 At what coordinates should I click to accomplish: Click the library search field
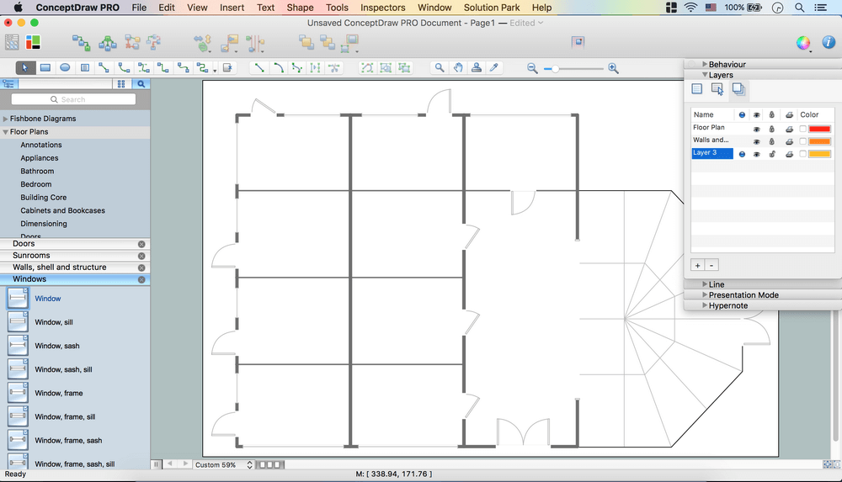(x=73, y=99)
